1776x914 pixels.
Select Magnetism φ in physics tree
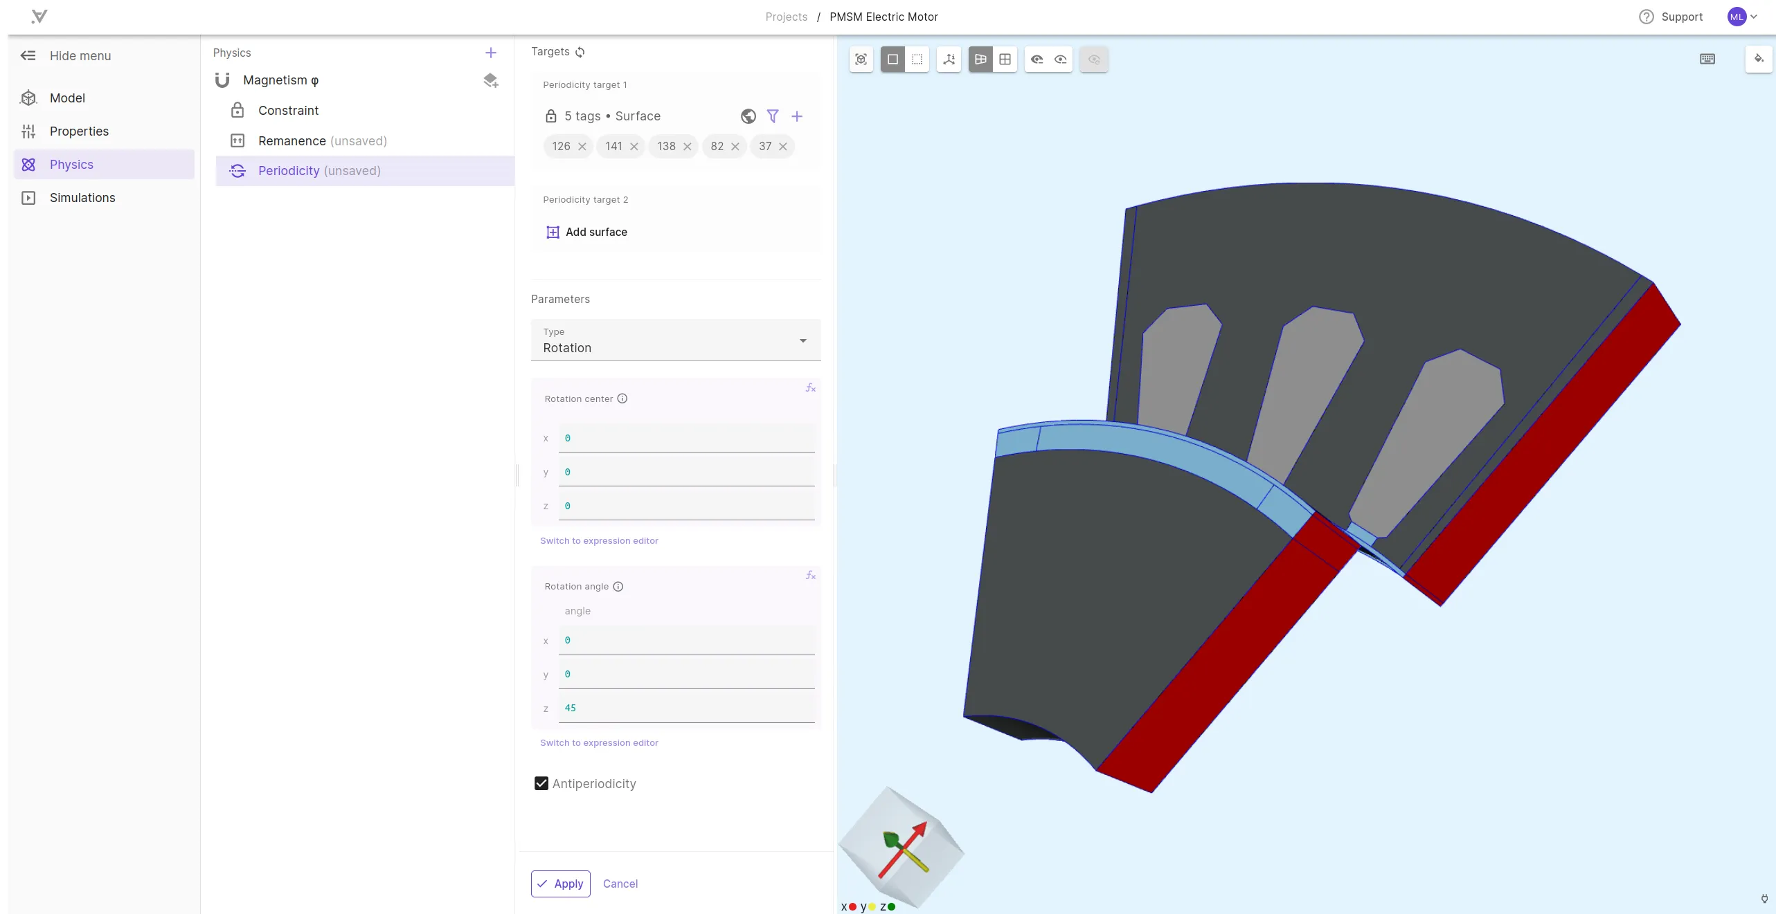(x=280, y=80)
